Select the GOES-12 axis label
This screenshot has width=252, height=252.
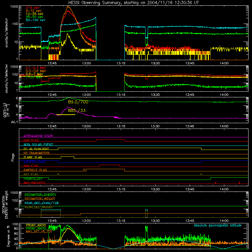click(x=6, y=110)
